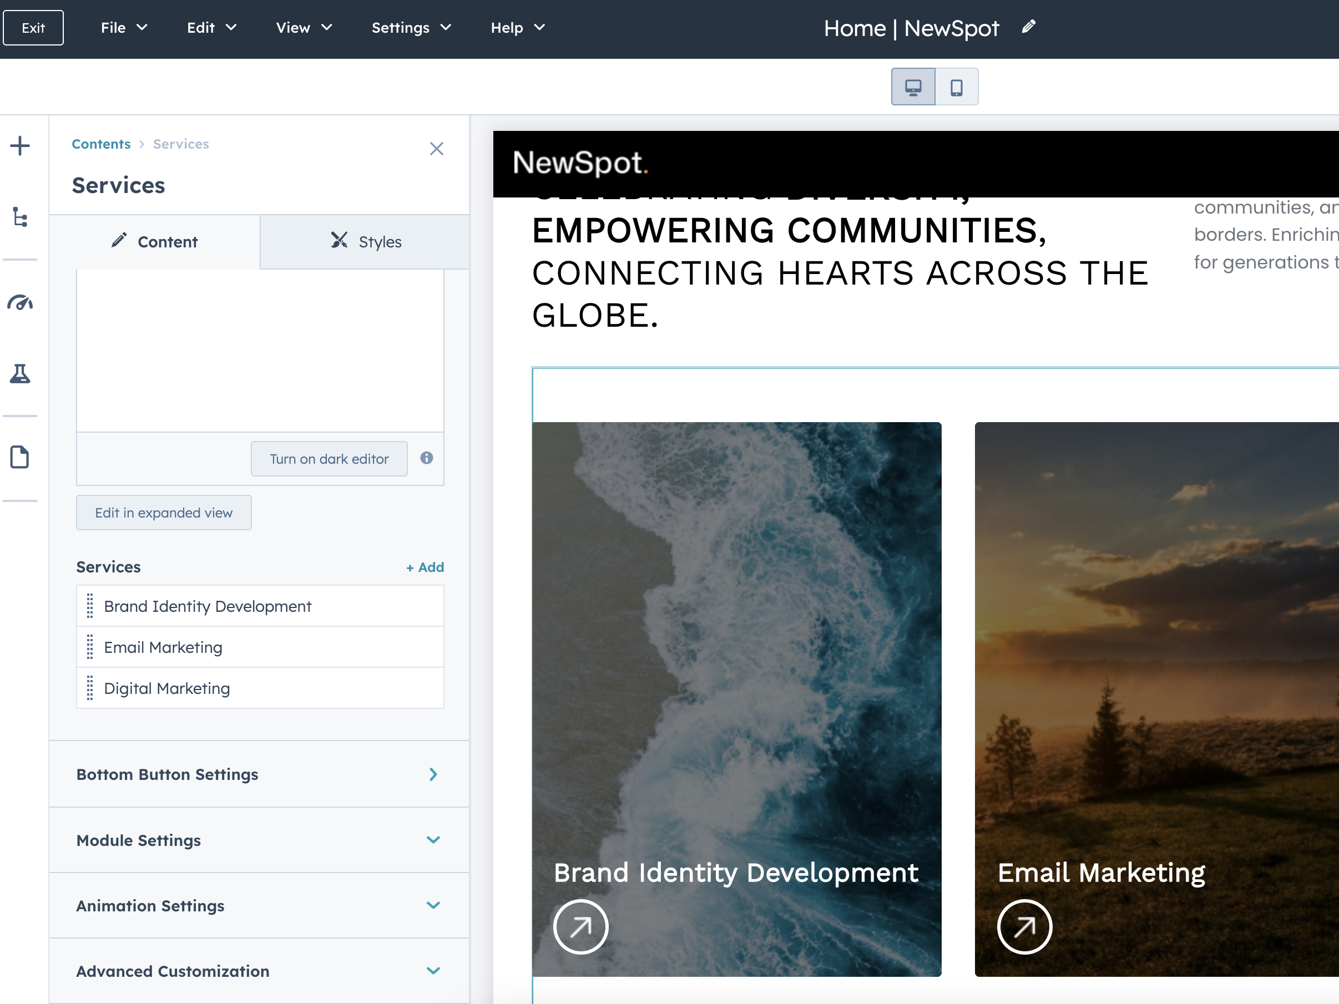This screenshot has height=1004, width=1339.
Task: Open Bottom Button Settings panel
Action: coord(259,775)
